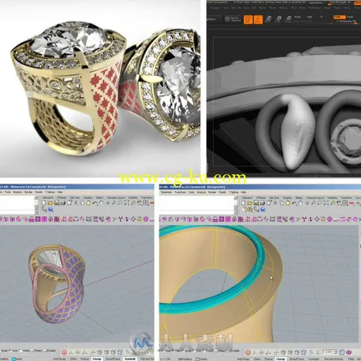Click cyan layer swatch in left Rhino status bar
The image size is (361, 361).
[13, 359]
